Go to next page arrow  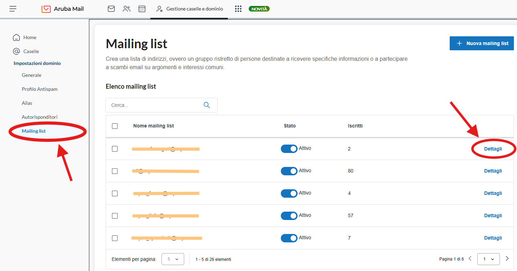pos(507,259)
